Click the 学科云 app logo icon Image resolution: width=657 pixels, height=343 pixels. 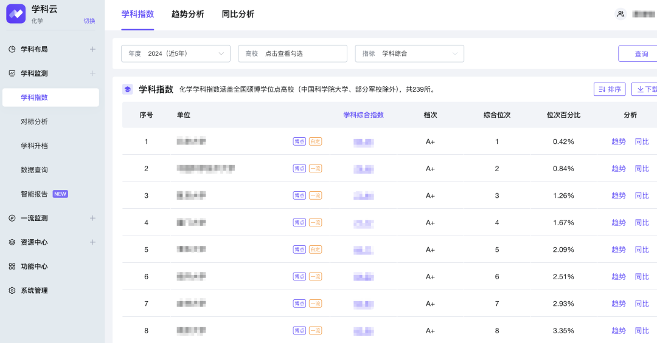pyautogui.click(x=16, y=14)
